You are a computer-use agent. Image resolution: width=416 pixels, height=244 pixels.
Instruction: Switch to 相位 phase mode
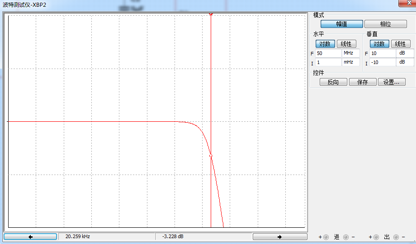tap(386, 24)
